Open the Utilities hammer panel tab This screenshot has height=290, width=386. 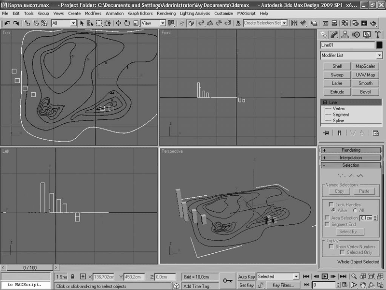pos(377,34)
